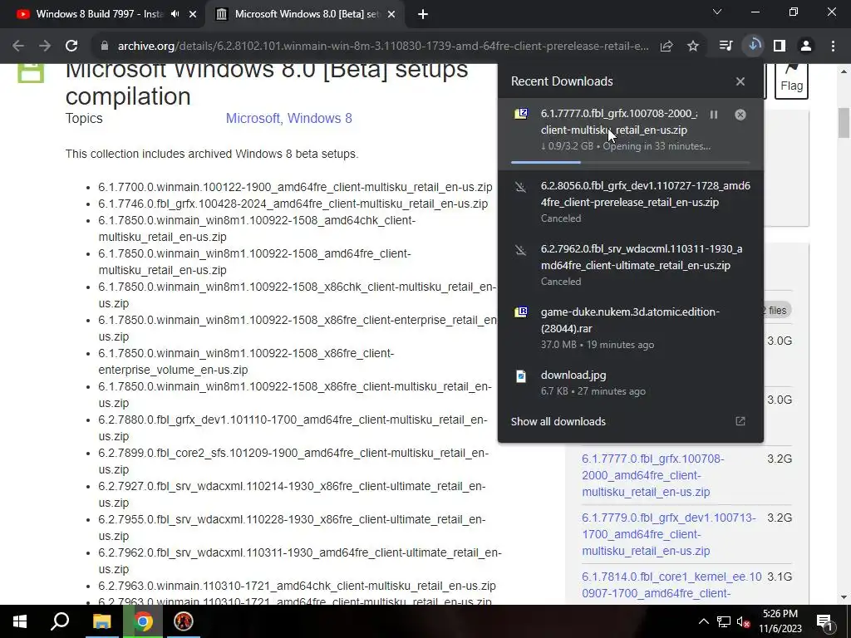The image size is (851, 638).
Task: Download 6.1.7777.0.fbl_grfx zip from file list
Action: pos(653,475)
